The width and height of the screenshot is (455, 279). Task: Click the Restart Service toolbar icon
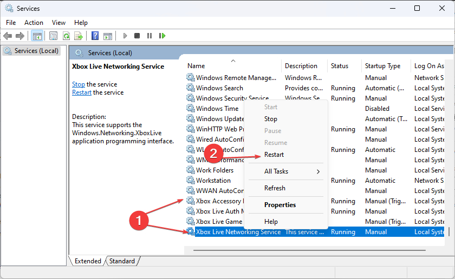click(162, 36)
